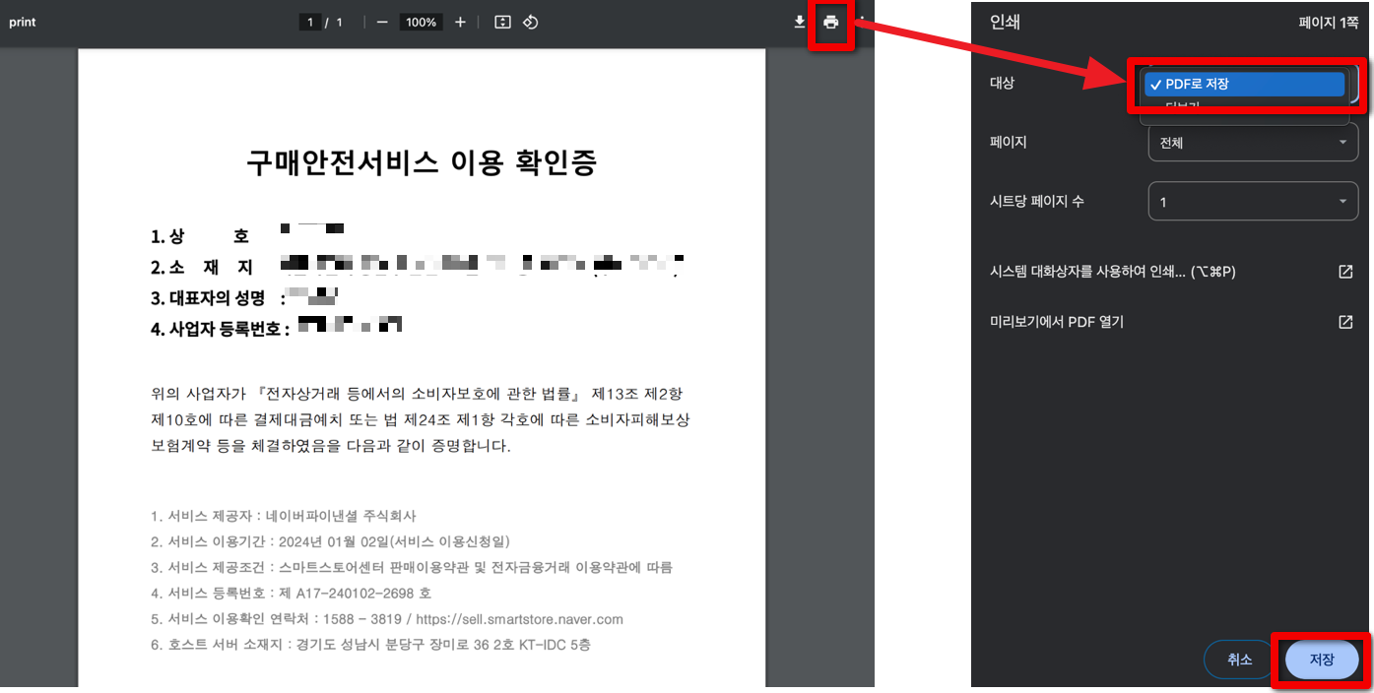
Task: Click the 취소 button
Action: [1239, 660]
